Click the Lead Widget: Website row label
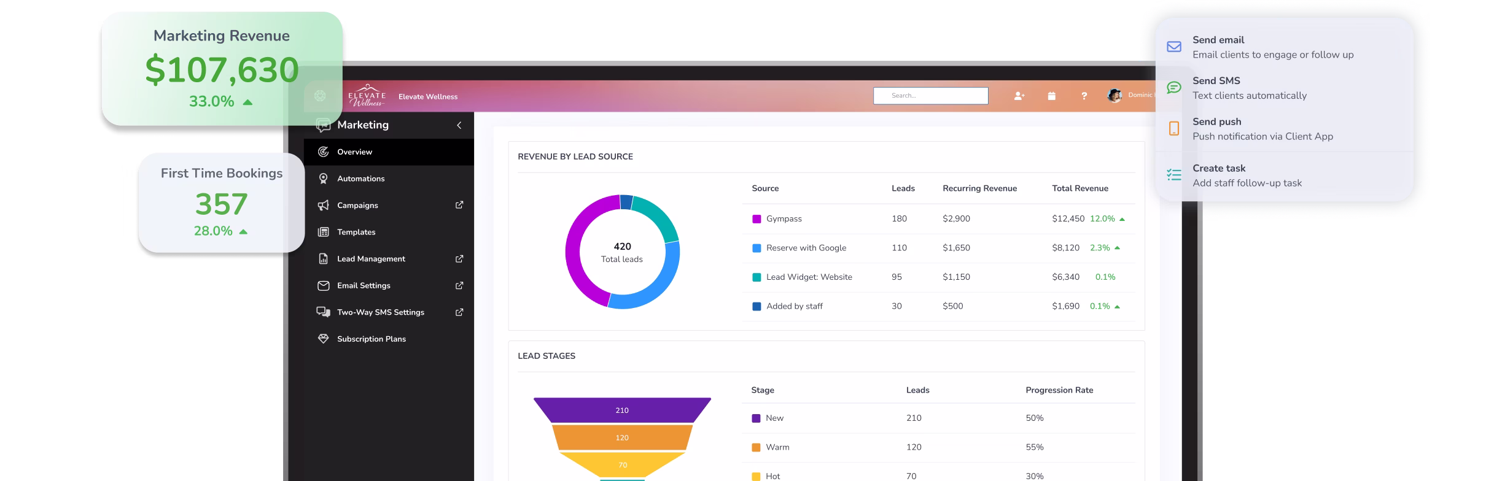1486x481 pixels. tap(809, 277)
